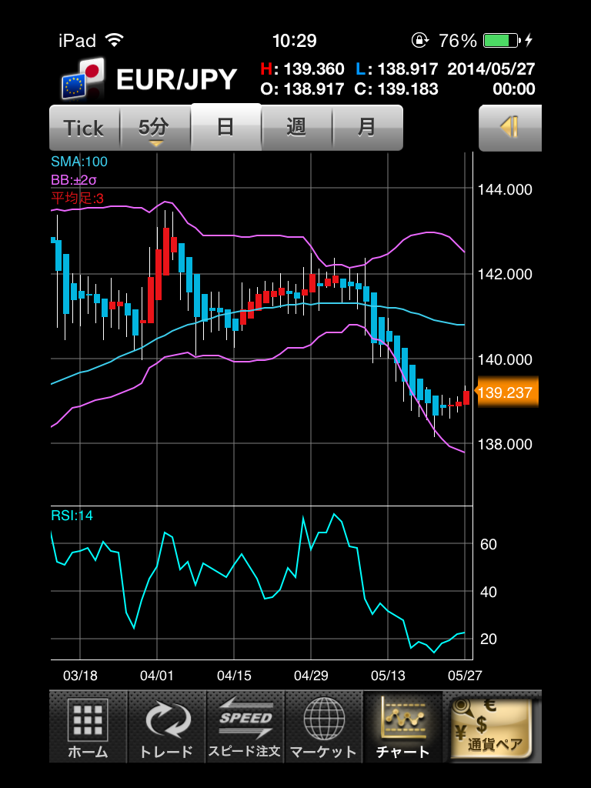Select the weekly (週) timeframe tab
The width and height of the screenshot is (591, 788).
point(296,129)
